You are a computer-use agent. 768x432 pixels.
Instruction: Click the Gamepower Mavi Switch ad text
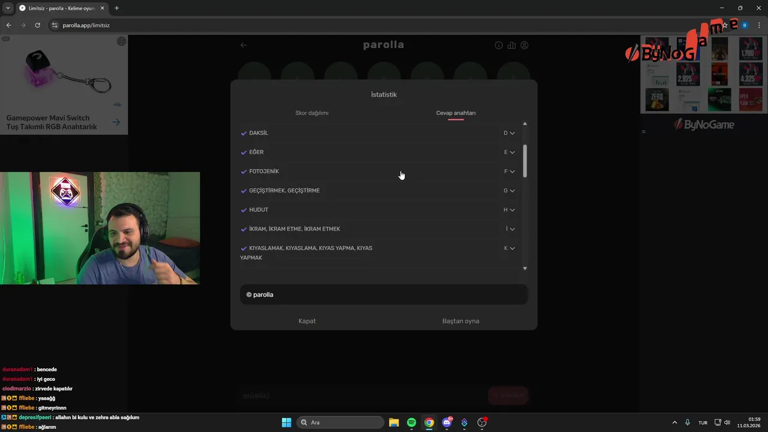tap(52, 122)
